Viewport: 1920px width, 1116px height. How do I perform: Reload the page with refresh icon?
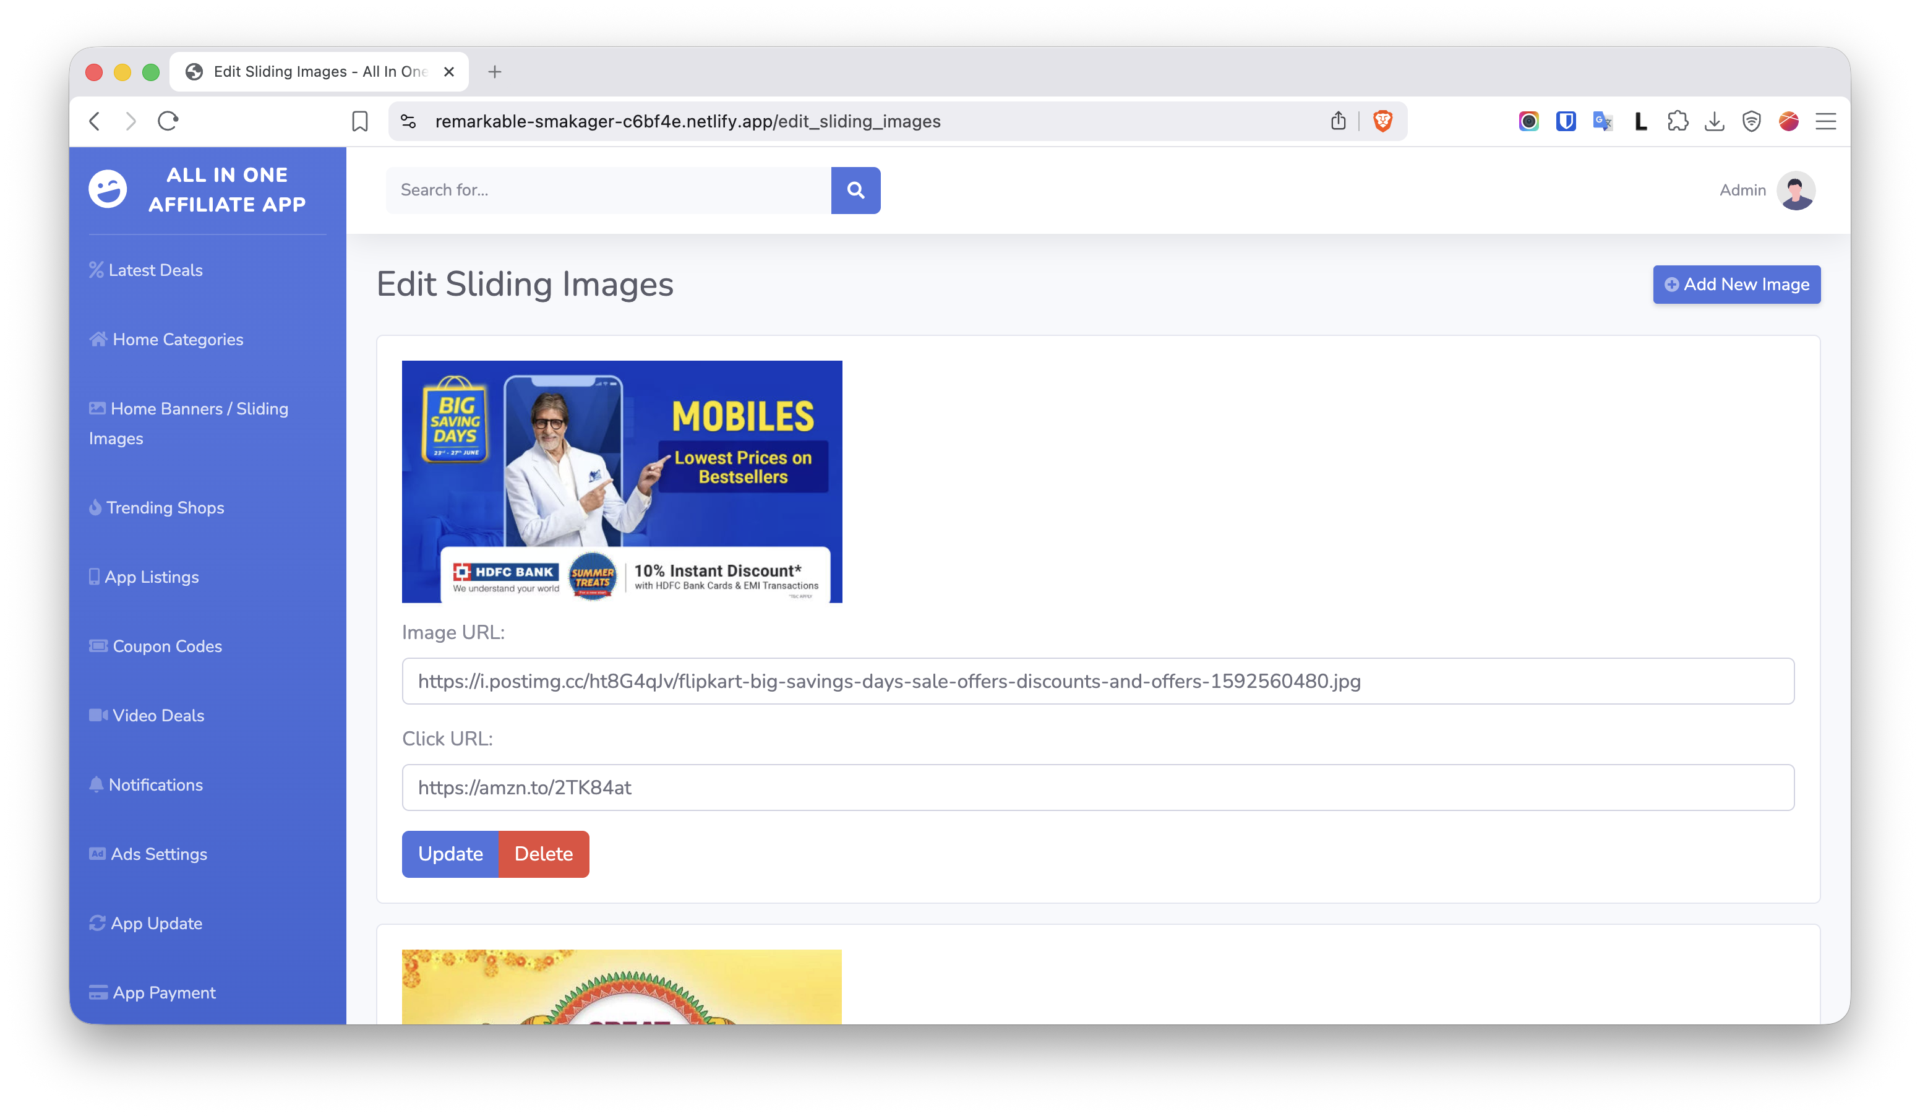(x=168, y=121)
